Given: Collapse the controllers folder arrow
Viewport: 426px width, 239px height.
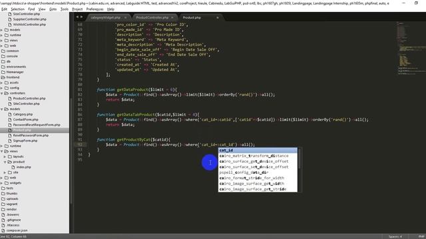Looking at the screenshot, I should point(2,93).
